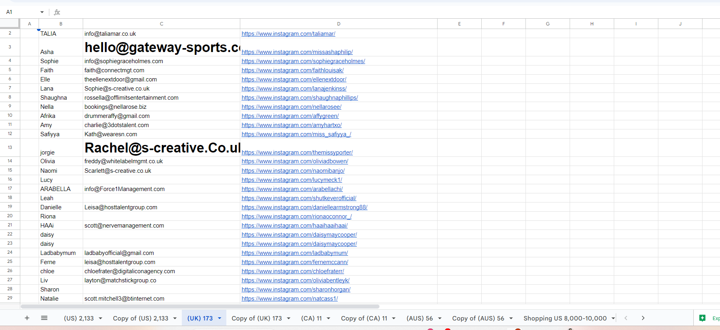The image size is (720, 330).
Task: Select column B header
Action: pos(61,24)
